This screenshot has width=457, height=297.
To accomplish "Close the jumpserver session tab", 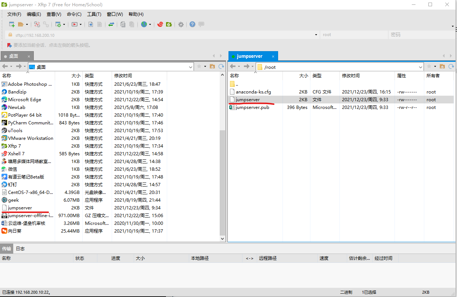I will (273, 56).
